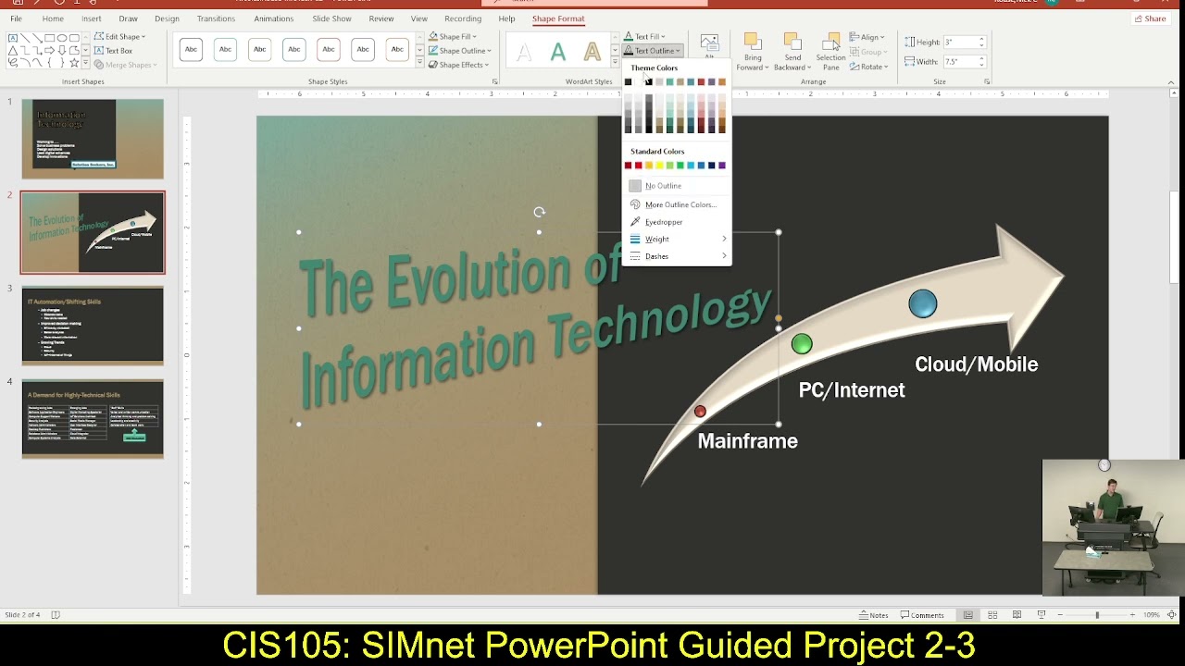Open the Weight submenu

click(x=677, y=239)
